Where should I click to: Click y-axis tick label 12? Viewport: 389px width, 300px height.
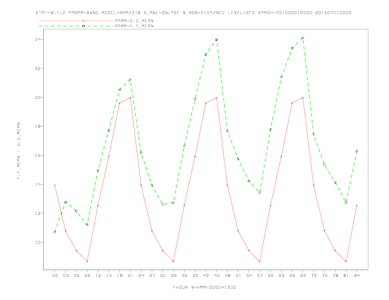38,213
